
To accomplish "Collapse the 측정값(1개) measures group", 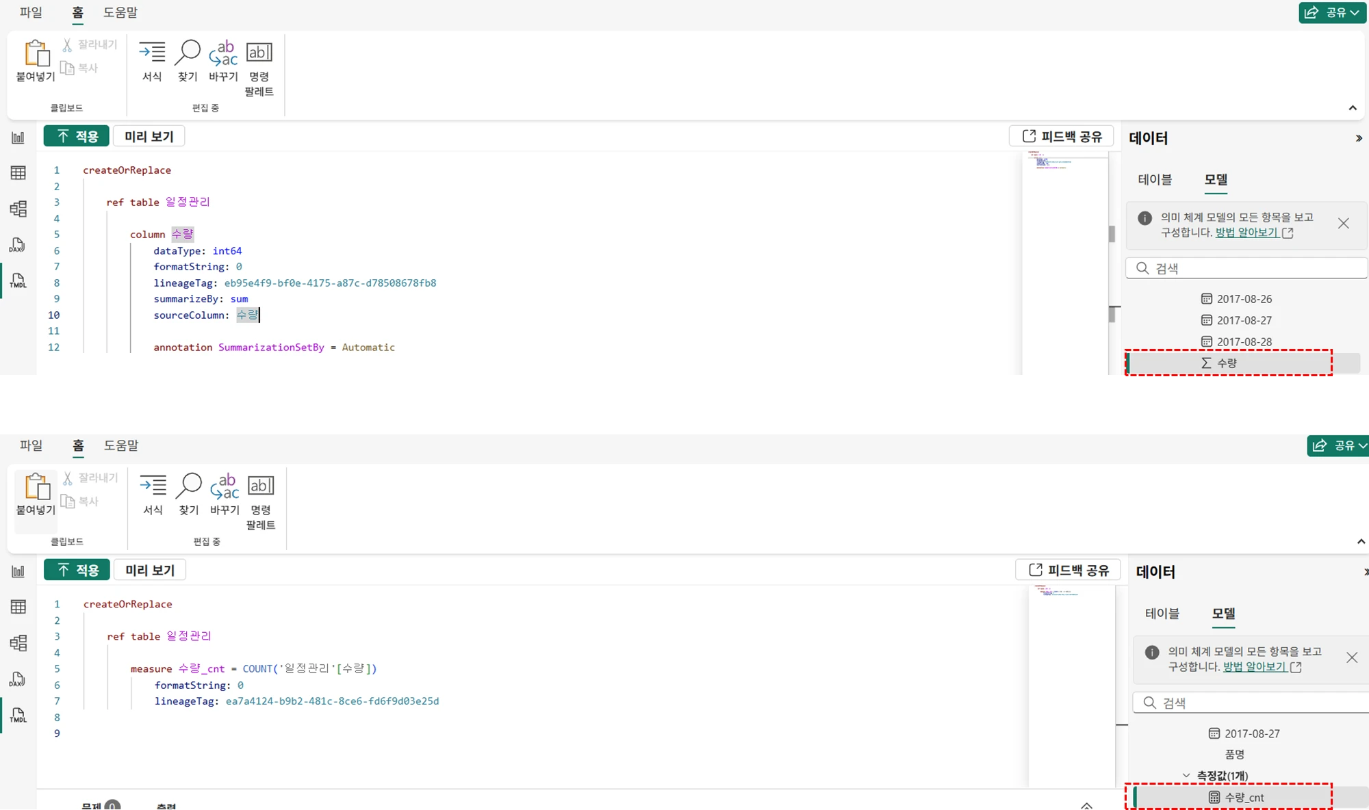I will (x=1186, y=776).
